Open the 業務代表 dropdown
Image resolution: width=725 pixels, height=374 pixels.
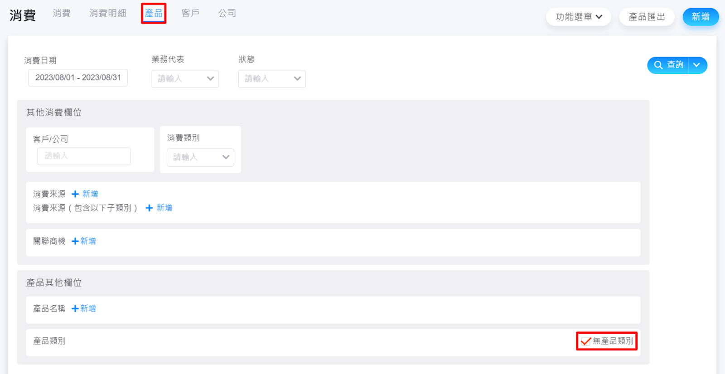click(185, 79)
